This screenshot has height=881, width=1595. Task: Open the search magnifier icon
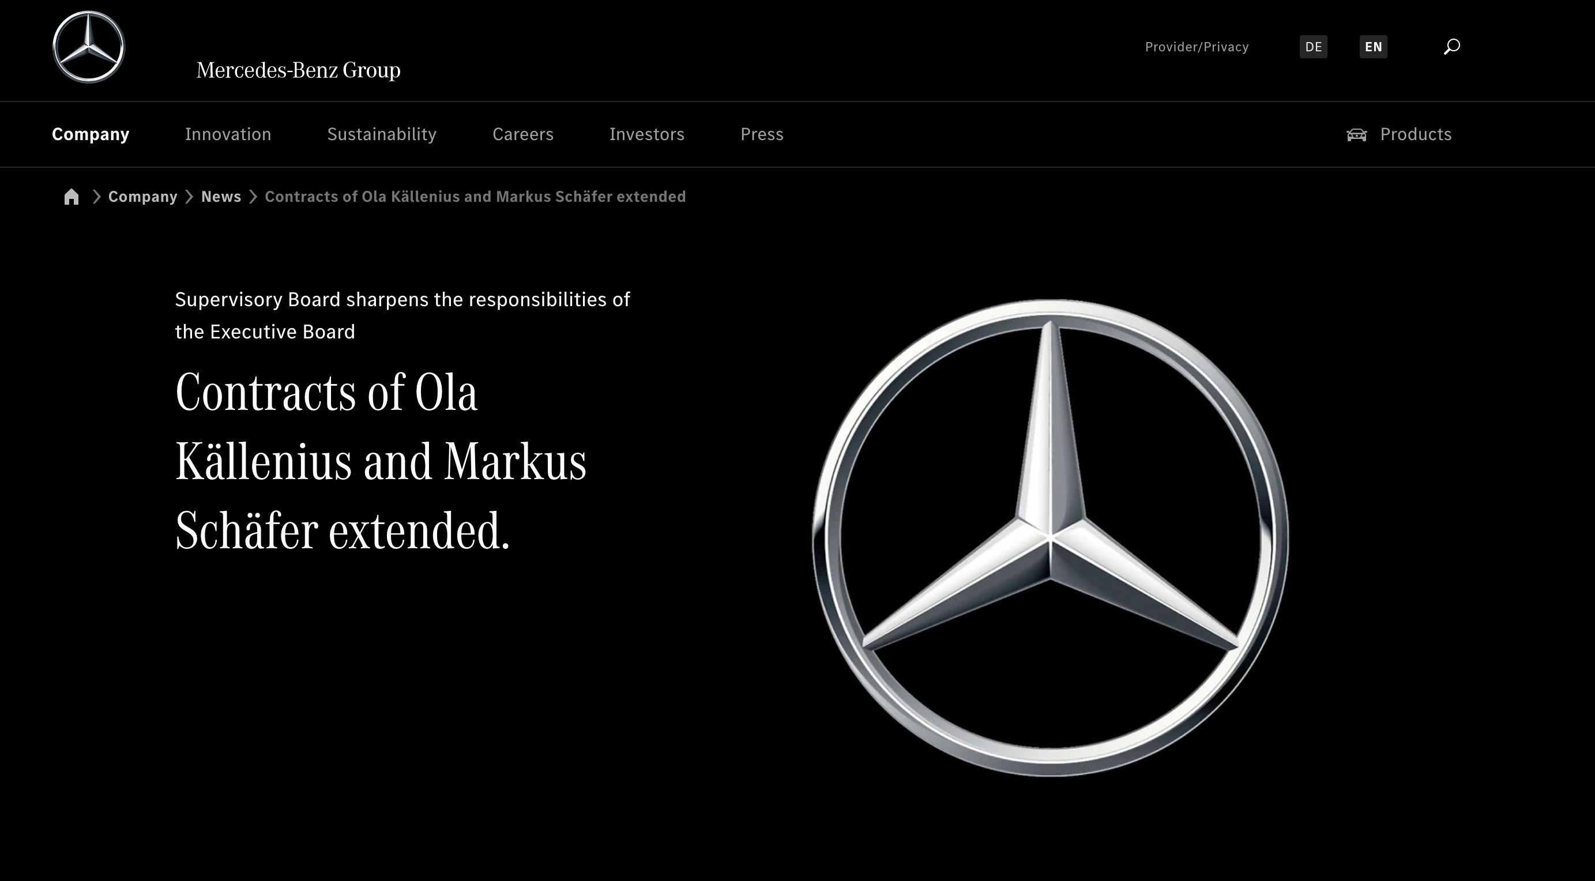[1451, 47]
